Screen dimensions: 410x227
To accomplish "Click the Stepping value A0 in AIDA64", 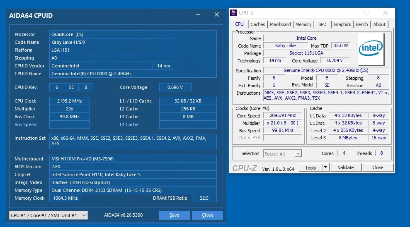I will [x=112, y=58].
